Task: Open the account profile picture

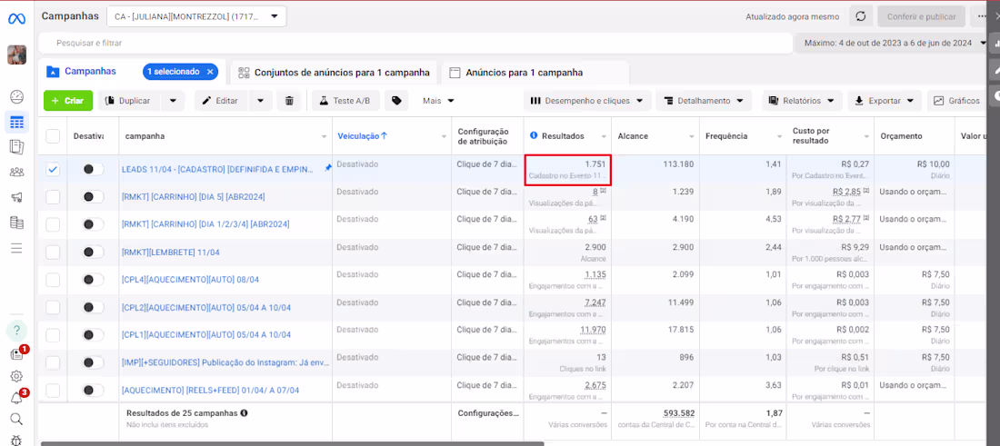Action: 16,55
